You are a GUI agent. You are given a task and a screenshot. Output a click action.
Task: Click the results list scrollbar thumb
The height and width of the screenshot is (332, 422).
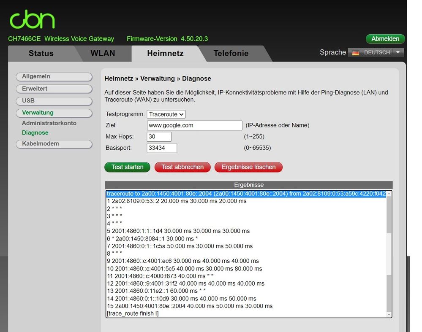tap(389, 214)
